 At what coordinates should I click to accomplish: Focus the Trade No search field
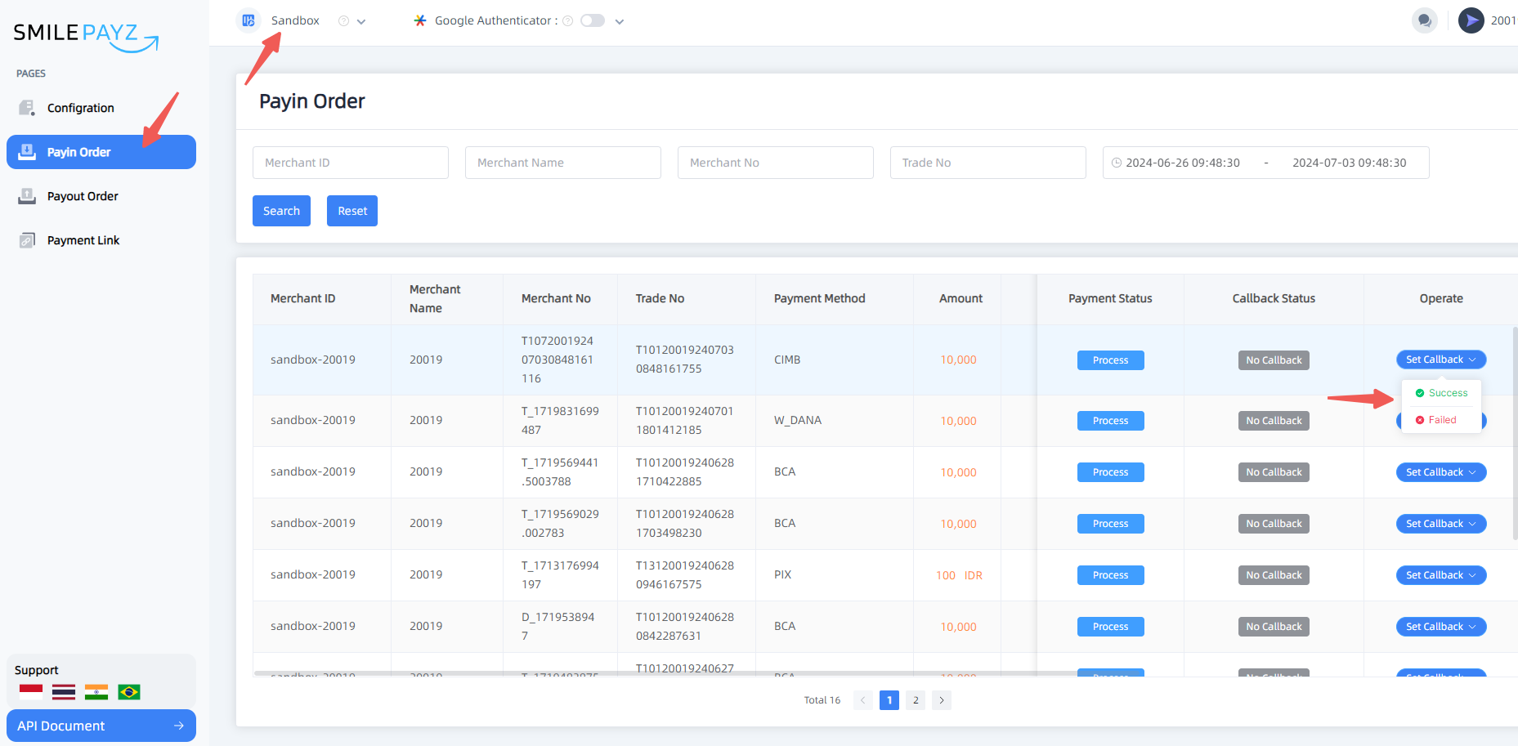tap(988, 163)
